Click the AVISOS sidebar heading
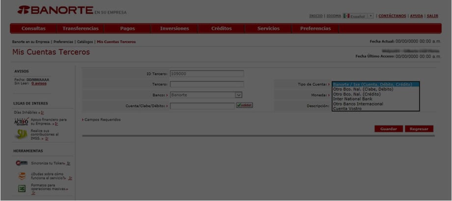Image resolution: width=452 pixels, height=201 pixels. tap(22, 71)
